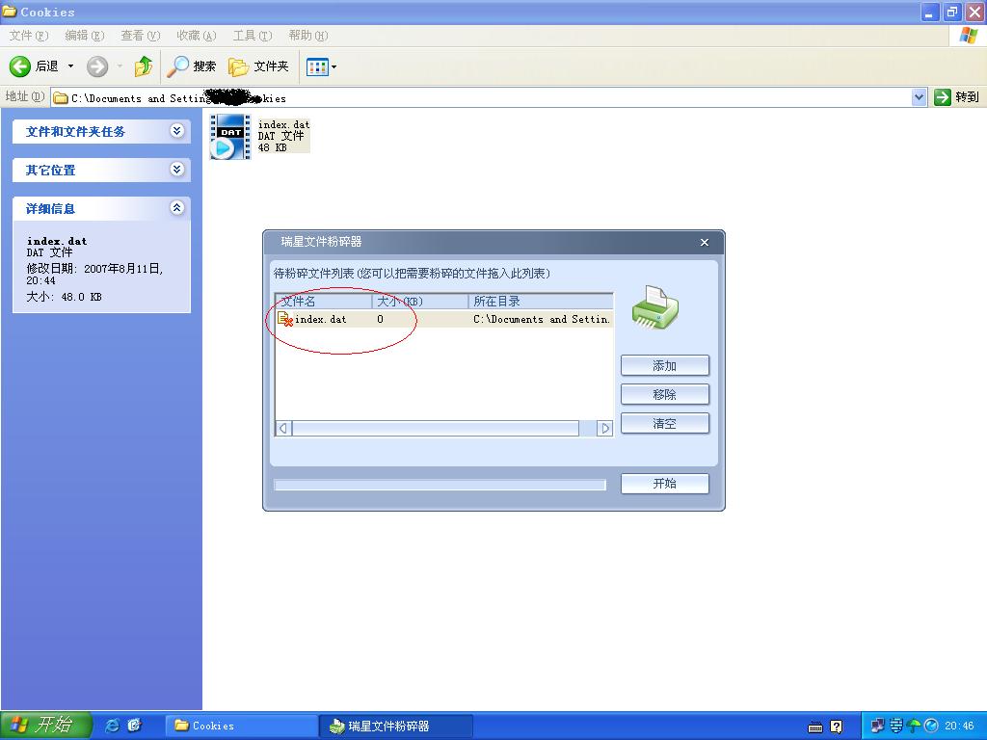The image size is (987, 740).
Task: Click the list's right scroll arrow
Action: (x=605, y=429)
